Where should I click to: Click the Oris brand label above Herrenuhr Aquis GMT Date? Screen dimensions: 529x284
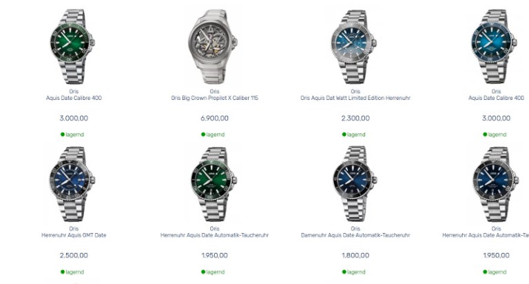click(74, 229)
